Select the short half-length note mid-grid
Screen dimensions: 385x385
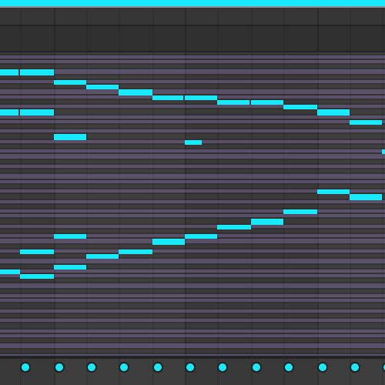[x=193, y=142]
